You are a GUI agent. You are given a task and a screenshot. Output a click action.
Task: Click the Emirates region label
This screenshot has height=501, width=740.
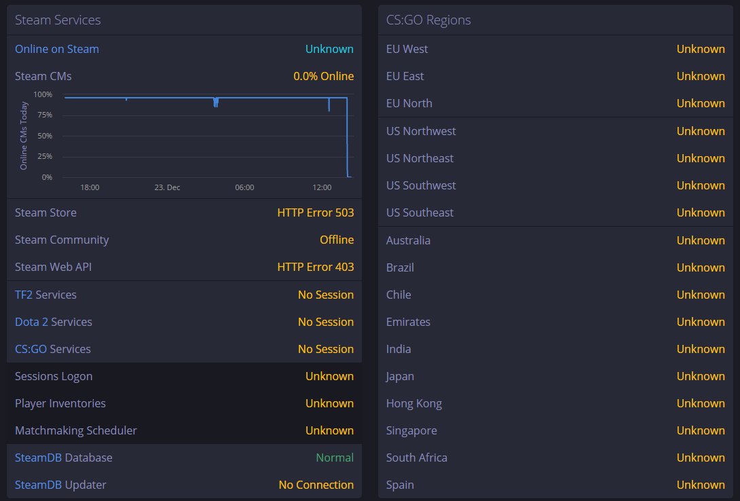(408, 322)
